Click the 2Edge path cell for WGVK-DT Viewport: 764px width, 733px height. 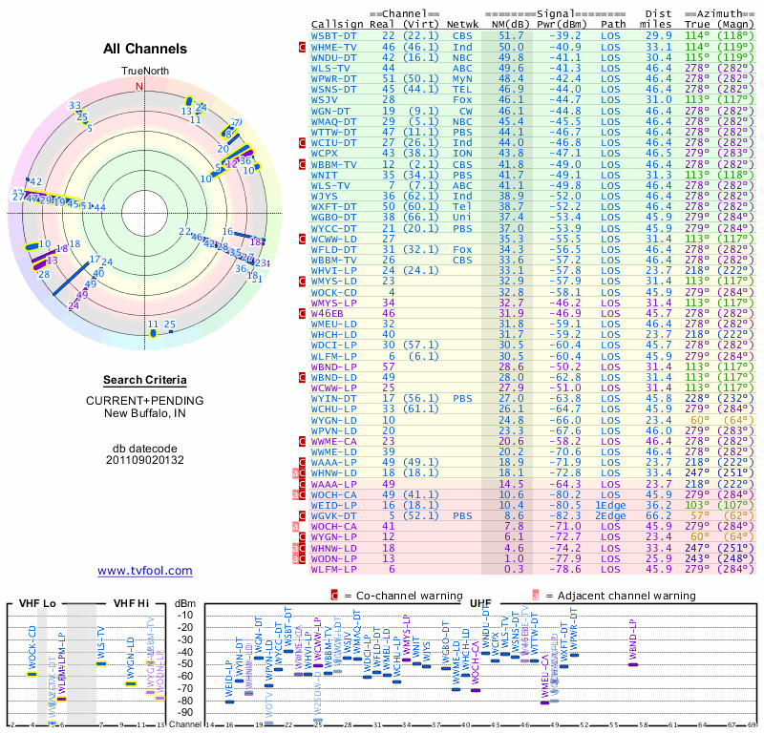tap(610, 515)
